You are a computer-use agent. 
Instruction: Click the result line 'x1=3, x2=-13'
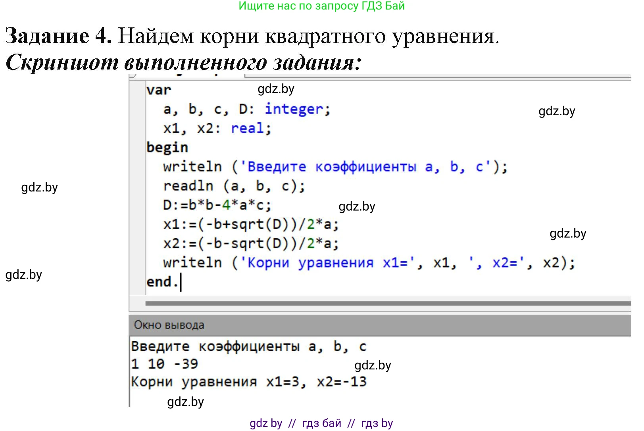coord(316,382)
